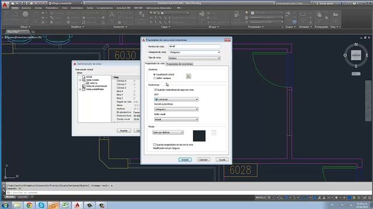Open the workspace Dibujo y anotación dropdown

65,3
